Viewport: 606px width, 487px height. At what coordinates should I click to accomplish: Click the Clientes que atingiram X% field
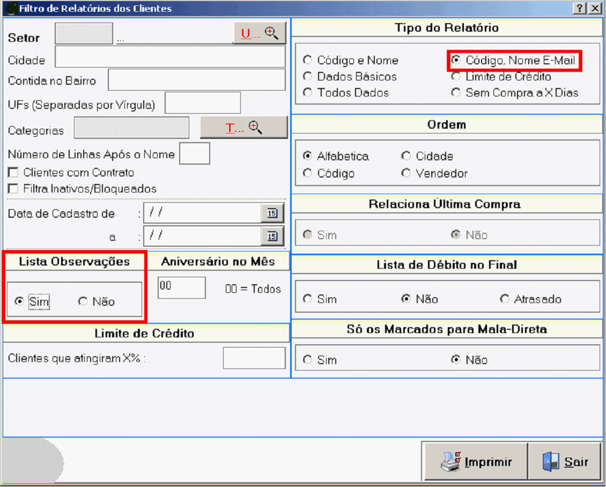click(x=254, y=358)
